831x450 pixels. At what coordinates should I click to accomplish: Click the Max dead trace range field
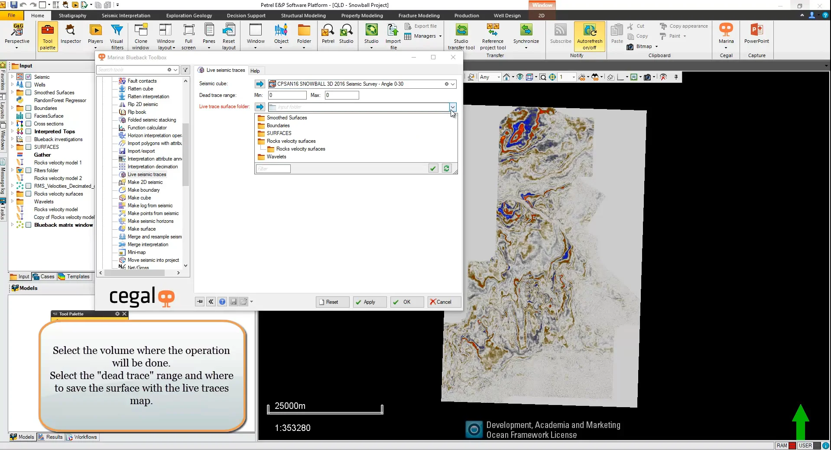coord(341,95)
